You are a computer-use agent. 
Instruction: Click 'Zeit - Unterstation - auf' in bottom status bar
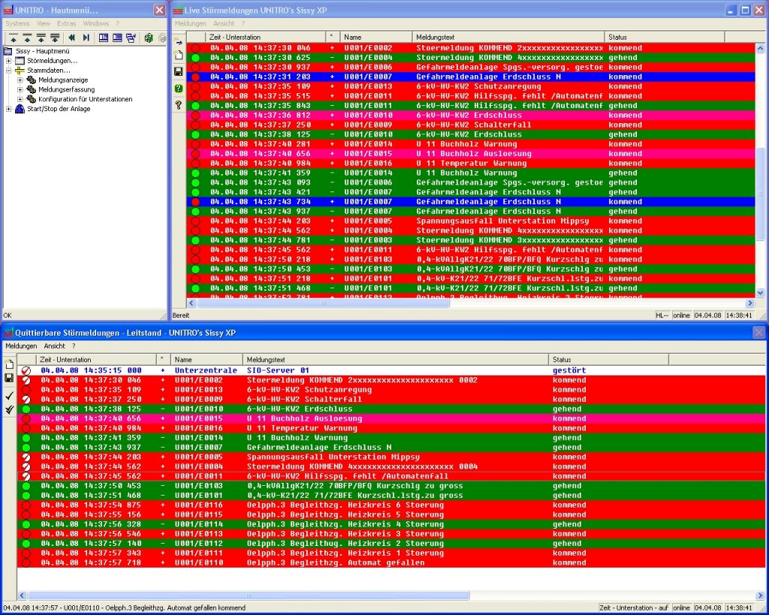point(634,607)
